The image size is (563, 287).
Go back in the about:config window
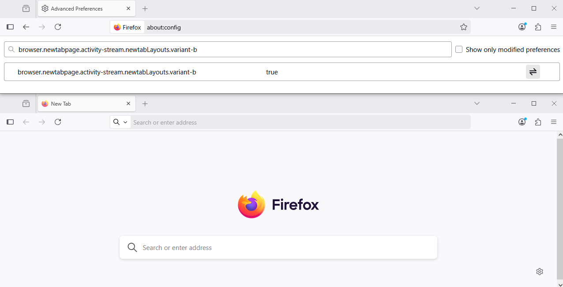pyautogui.click(x=26, y=27)
